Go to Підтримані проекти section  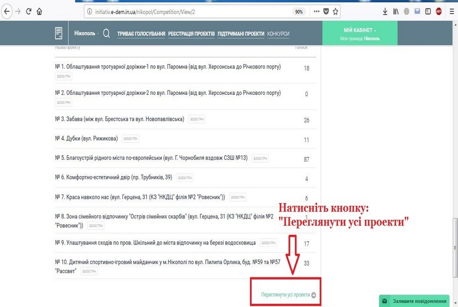[241, 34]
